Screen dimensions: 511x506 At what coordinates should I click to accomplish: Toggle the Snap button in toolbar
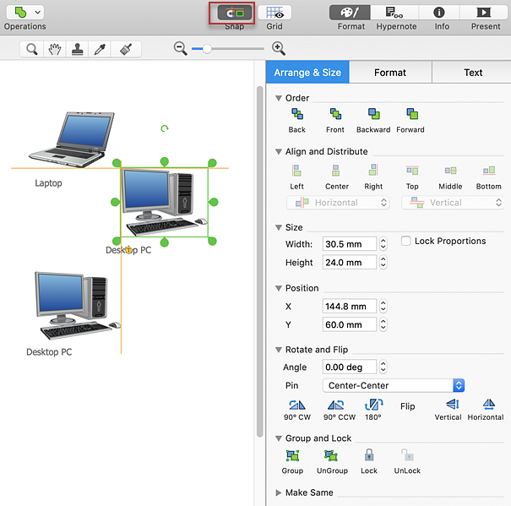234,13
